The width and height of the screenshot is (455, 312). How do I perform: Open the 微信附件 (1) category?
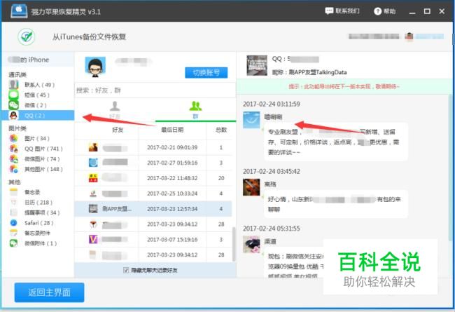34,243
